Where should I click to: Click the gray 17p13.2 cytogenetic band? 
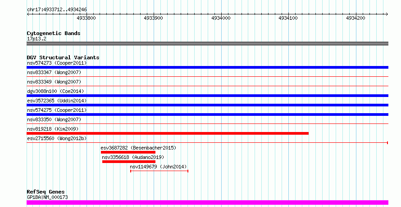pos(207,44)
